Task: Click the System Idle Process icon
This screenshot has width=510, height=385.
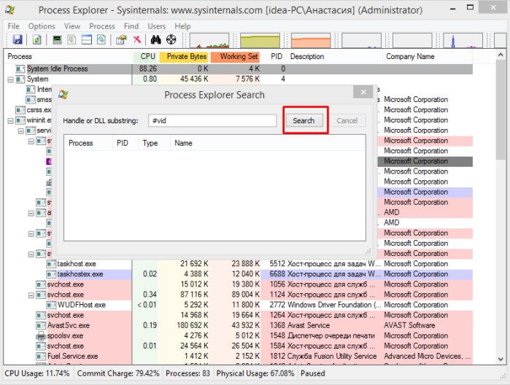Action: pyautogui.click(x=20, y=69)
